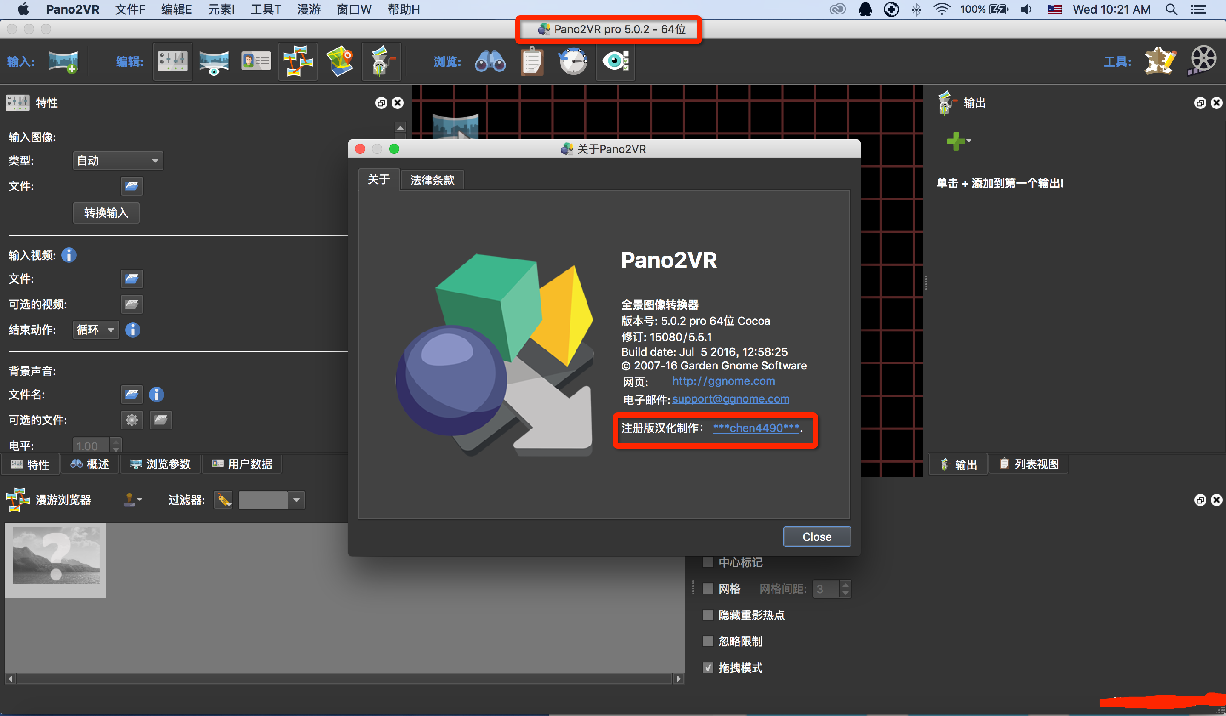1226x716 pixels.
Task: Click the 转换输入 button
Action: 106,213
